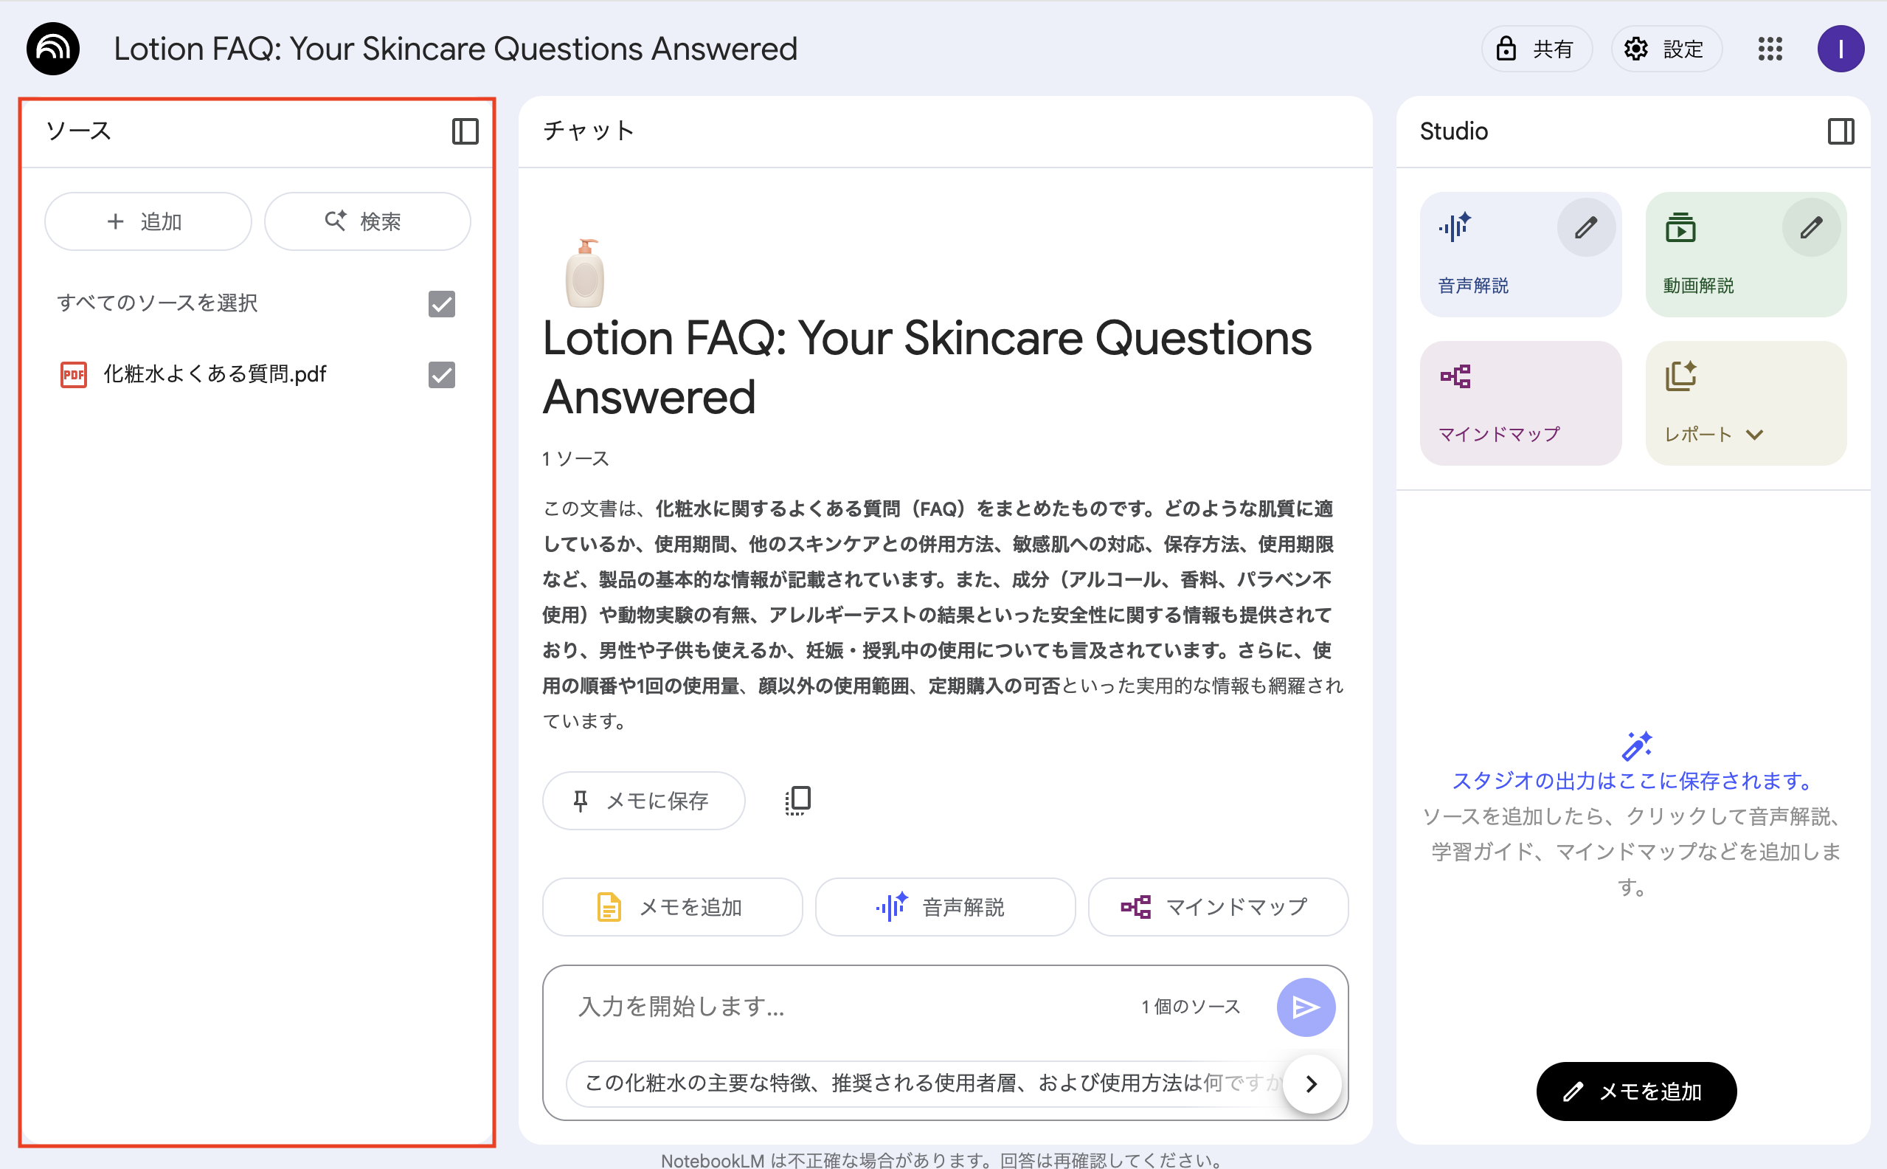
Task: Open the マインドマップ card in Studio
Action: pos(1519,403)
